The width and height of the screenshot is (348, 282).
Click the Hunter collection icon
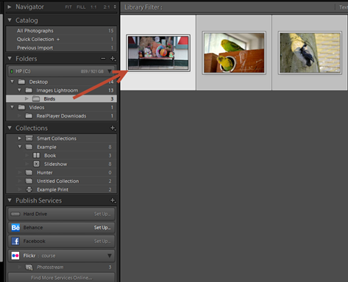tap(29, 173)
